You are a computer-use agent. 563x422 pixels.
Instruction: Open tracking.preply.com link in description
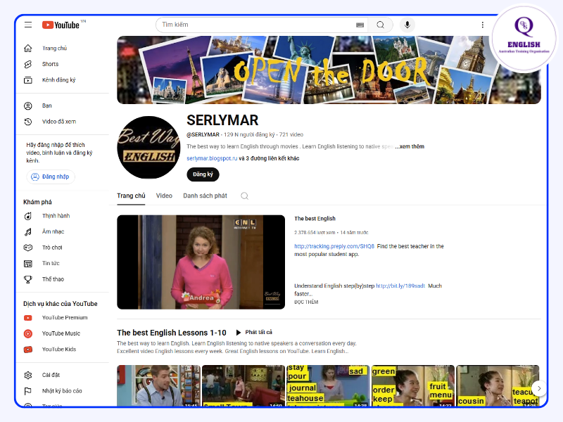click(x=334, y=246)
